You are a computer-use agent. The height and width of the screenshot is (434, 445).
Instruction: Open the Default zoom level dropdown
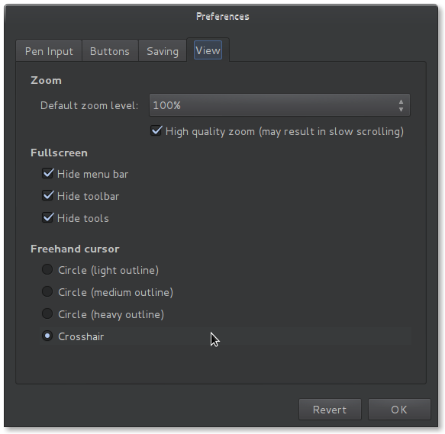(x=279, y=105)
